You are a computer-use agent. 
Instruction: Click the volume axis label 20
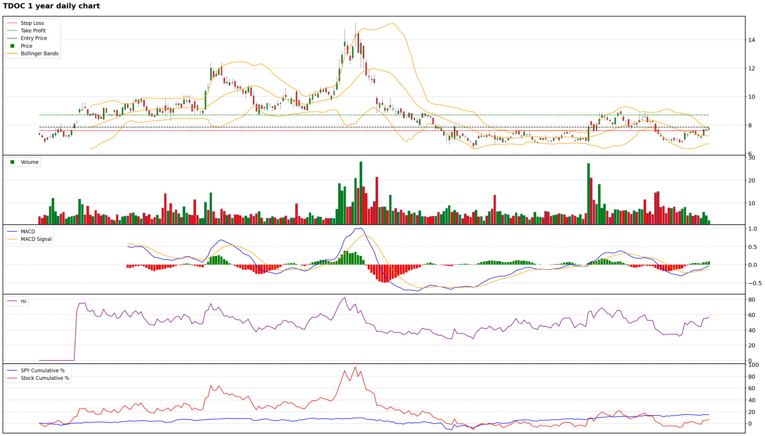point(751,181)
